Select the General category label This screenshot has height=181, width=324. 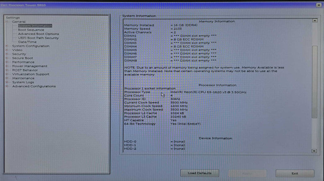19,22
